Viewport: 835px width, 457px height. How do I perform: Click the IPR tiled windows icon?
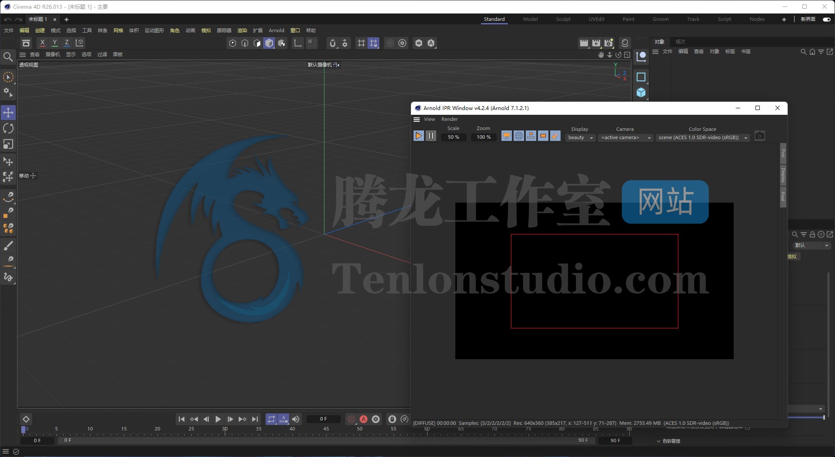tap(531, 136)
